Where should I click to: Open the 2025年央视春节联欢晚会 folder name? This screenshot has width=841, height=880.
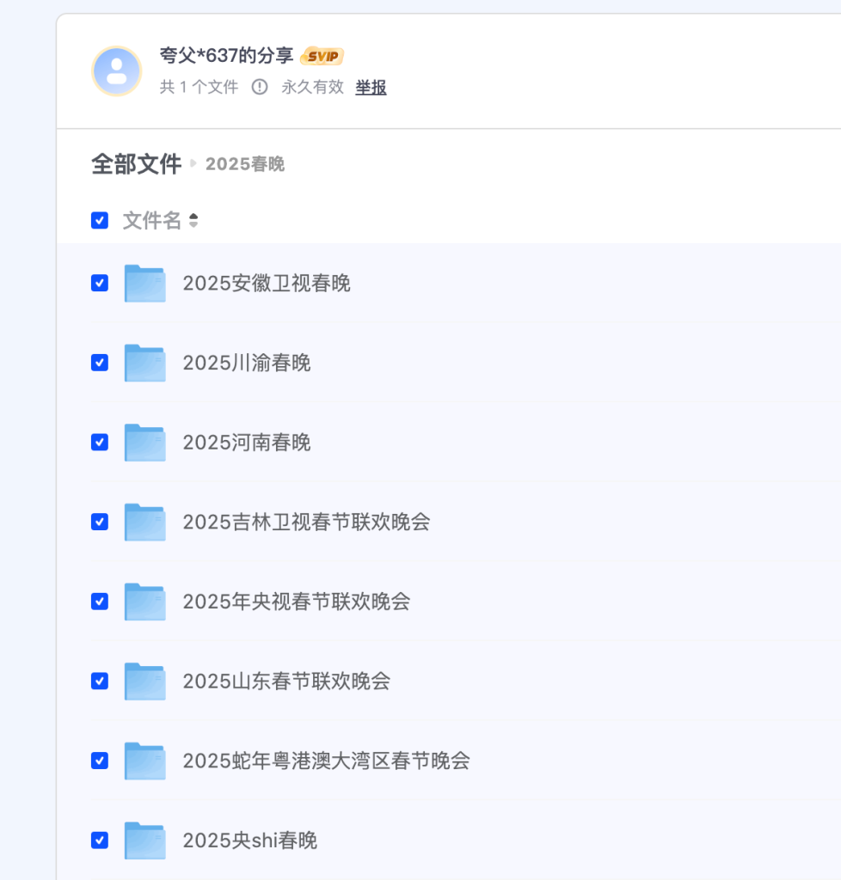[296, 602]
